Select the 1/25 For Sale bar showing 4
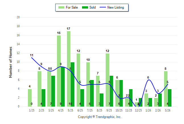Image resolution: width=184 pixels, height=124 pixels. 30,98
